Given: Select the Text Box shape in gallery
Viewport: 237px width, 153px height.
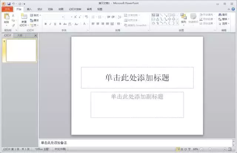Looking at the screenshot, I should [153, 15].
